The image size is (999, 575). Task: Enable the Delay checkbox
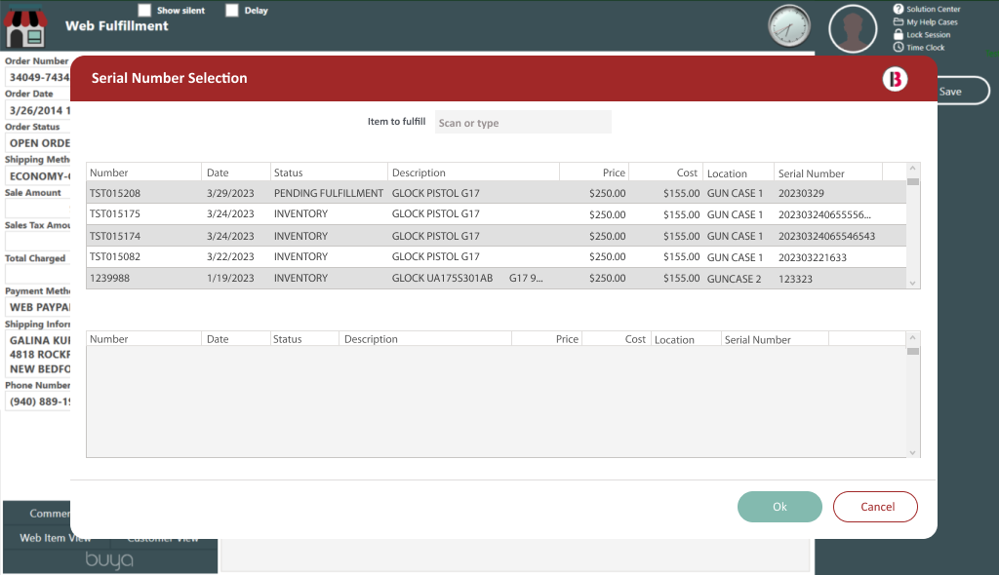(x=232, y=10)
